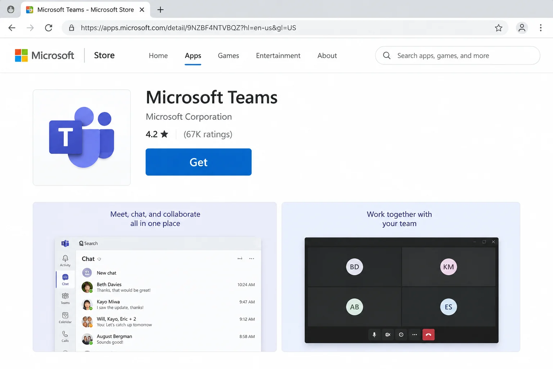The image size is (553, 369).
Task: Click the Teams logo in screenshot header
Action: click(65, 244)
